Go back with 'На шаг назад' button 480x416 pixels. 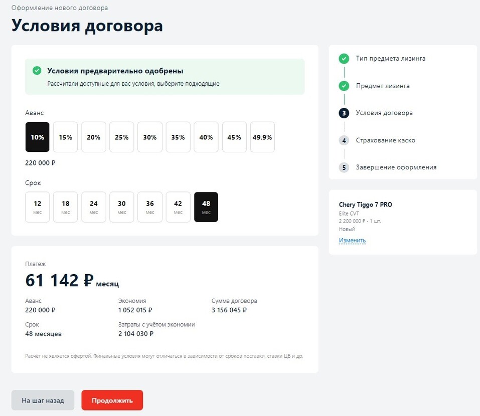point(43,400)
